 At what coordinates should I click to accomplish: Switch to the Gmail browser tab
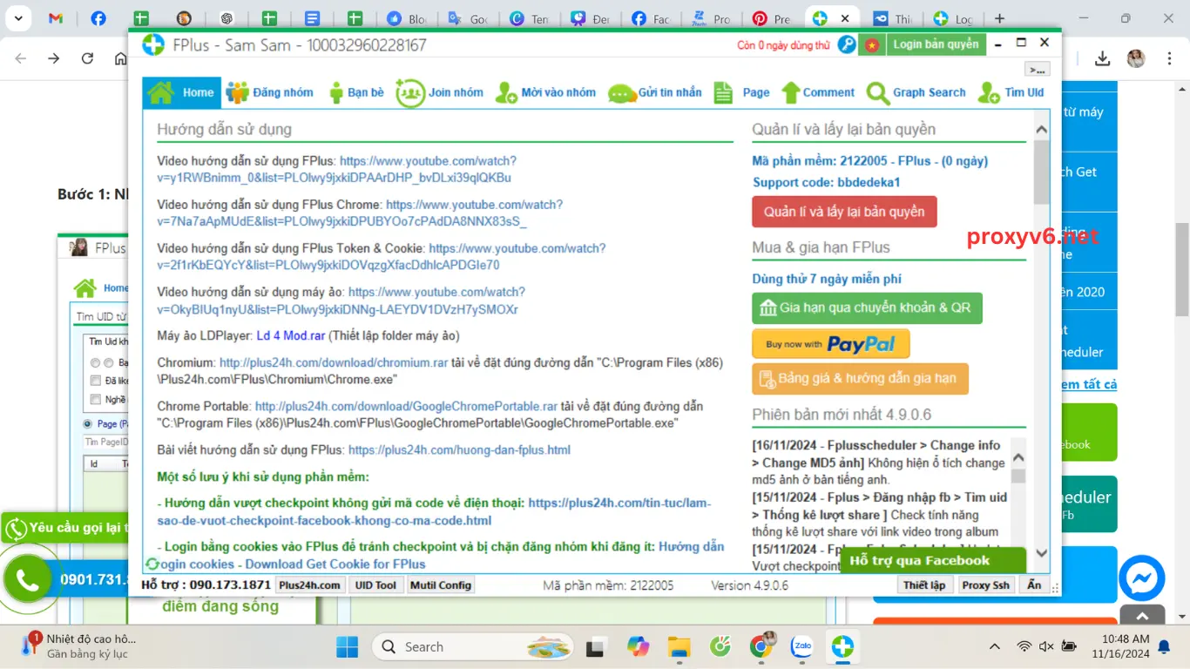[x=56, y=18]
